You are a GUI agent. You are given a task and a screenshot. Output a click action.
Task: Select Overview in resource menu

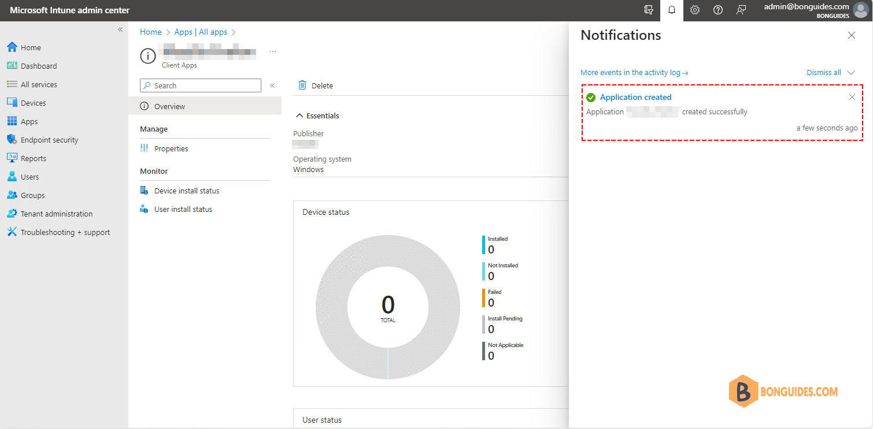(205, 106)
